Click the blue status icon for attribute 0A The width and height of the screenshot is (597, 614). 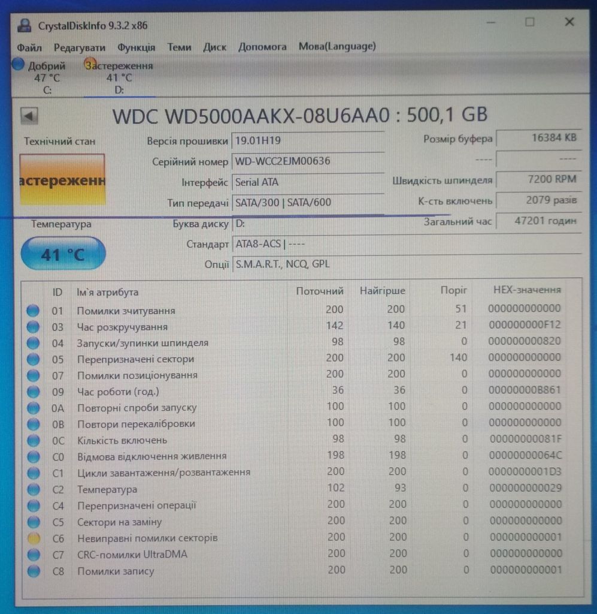[33, 408]
